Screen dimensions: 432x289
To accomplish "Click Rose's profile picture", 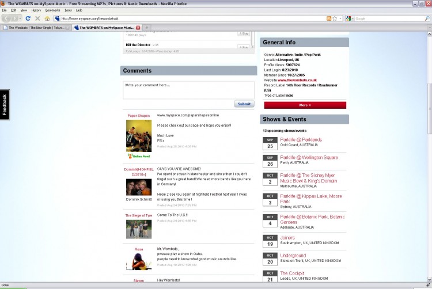I will pos(139,261).
